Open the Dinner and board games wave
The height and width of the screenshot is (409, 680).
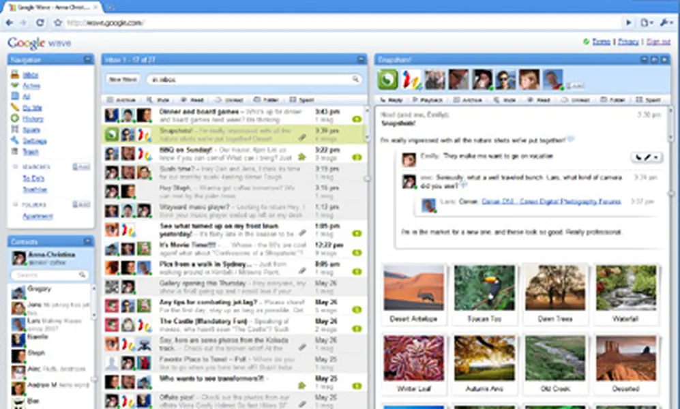click(234, 115)
